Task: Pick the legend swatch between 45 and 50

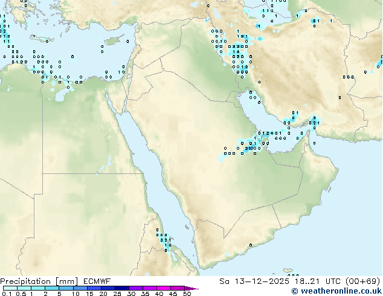Action: (x=178, y=288)
